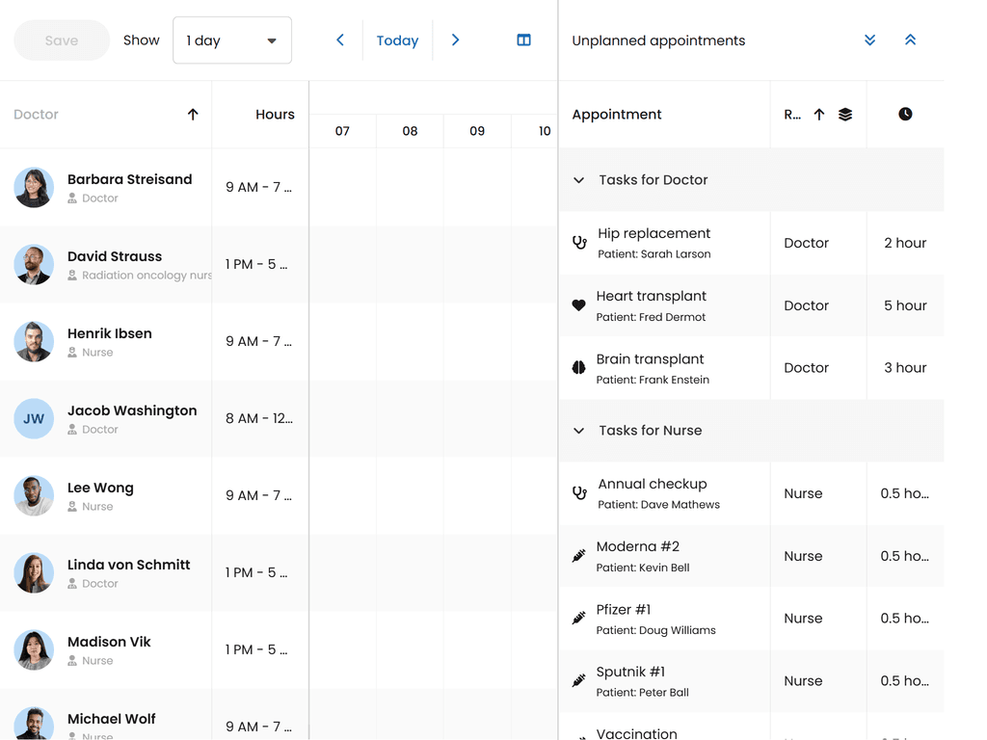Collapse all groups with double-up chevrons
This screenshot has width=987, height=740.
pyautogui.click(x=910, y=40)
